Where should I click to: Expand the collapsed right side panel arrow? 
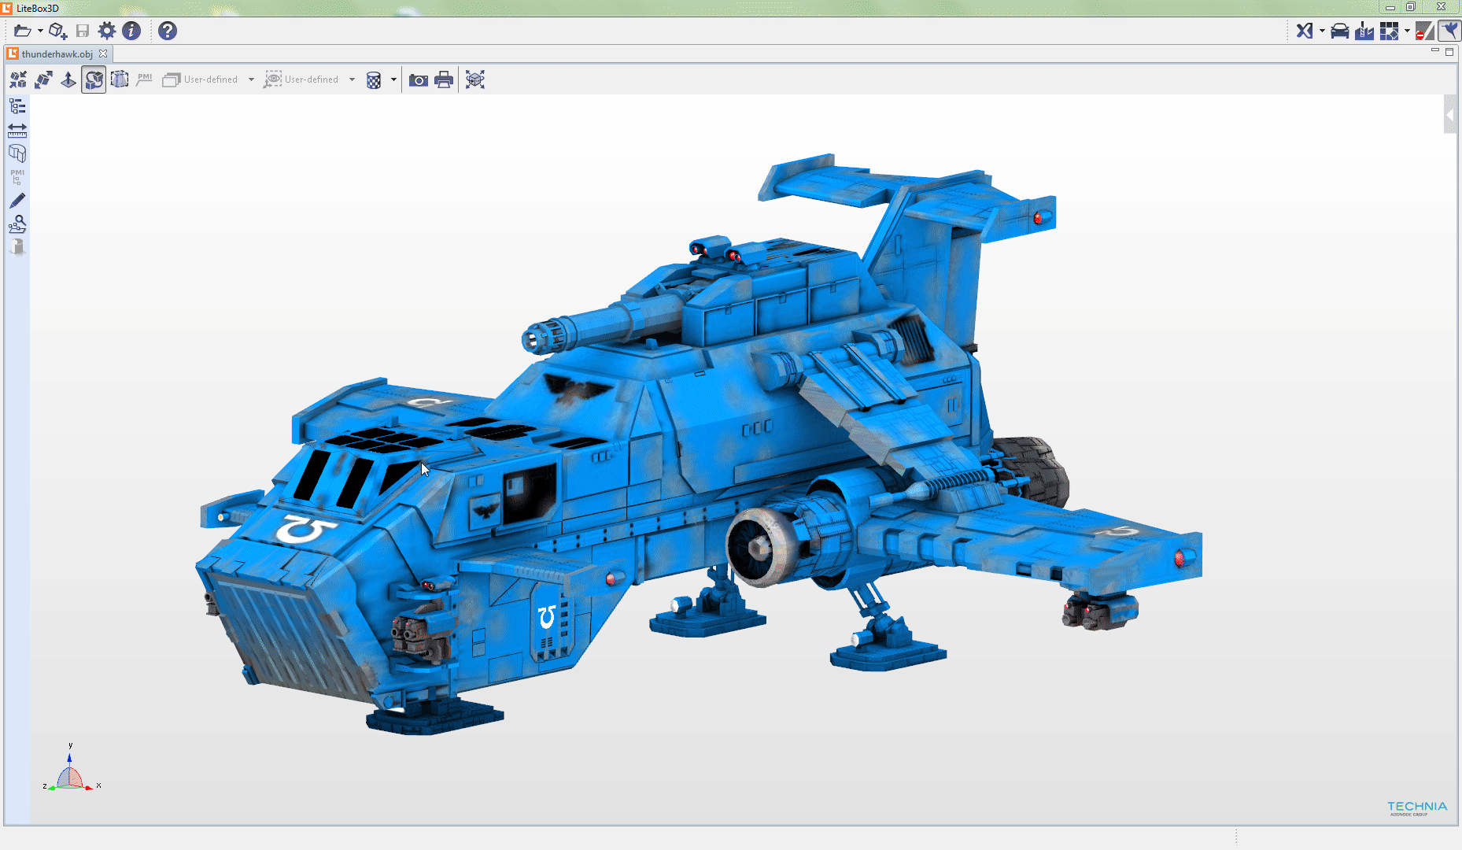pyautogui.click(x=1450, y=115)
